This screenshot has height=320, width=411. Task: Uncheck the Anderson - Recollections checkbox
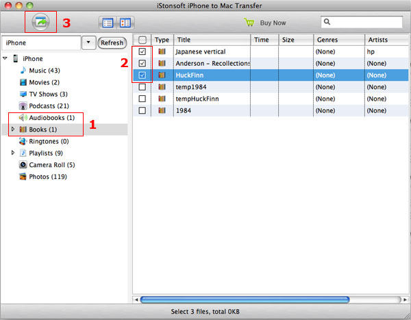point(142,63)
